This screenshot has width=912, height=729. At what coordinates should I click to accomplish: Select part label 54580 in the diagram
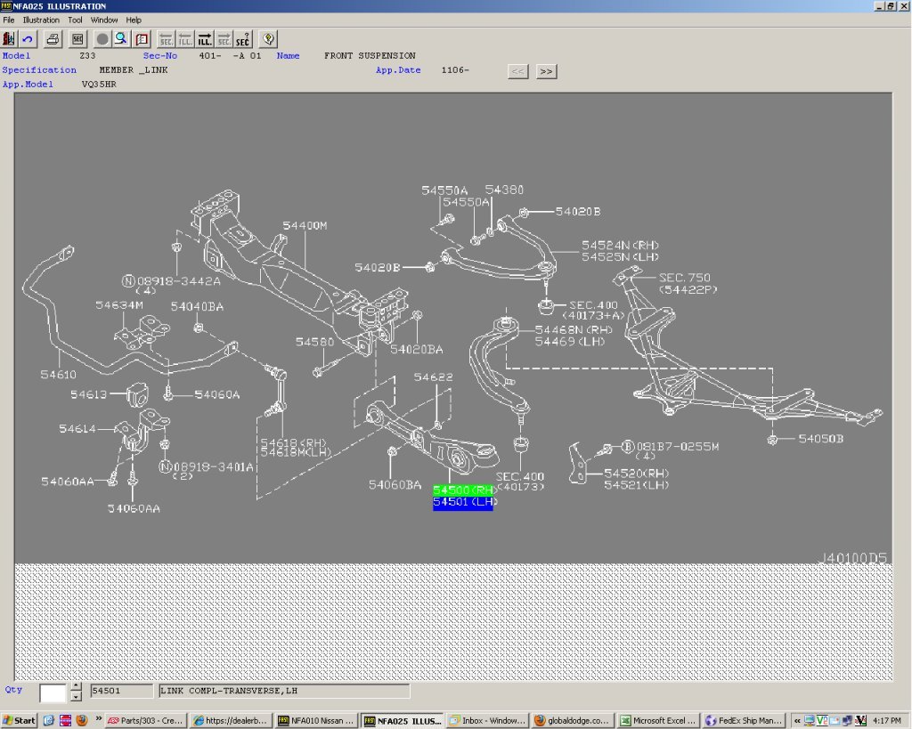click(314, 342)
